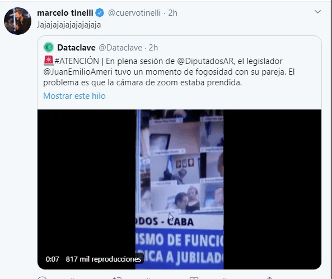The image size is (332, 279).
Task: Click the blue verified badge
Action: tap(100, 13)
